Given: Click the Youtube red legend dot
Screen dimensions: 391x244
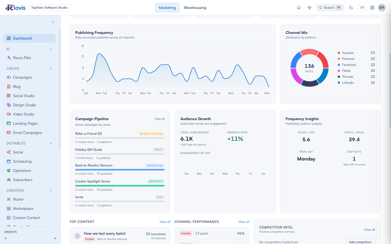Looking at the screenshot, I should click(339, 53).
